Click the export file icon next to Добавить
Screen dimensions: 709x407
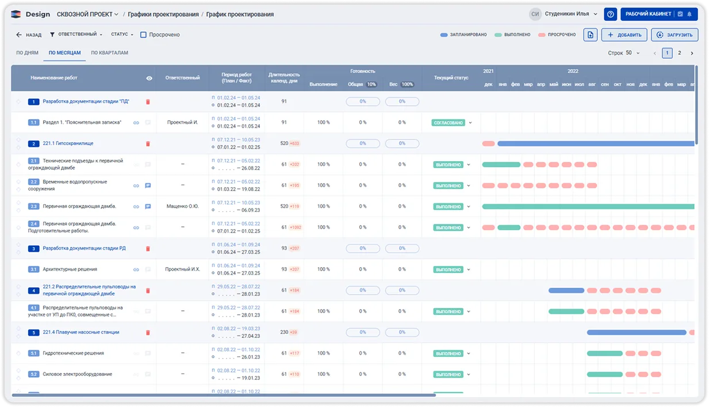pos(590,35)
